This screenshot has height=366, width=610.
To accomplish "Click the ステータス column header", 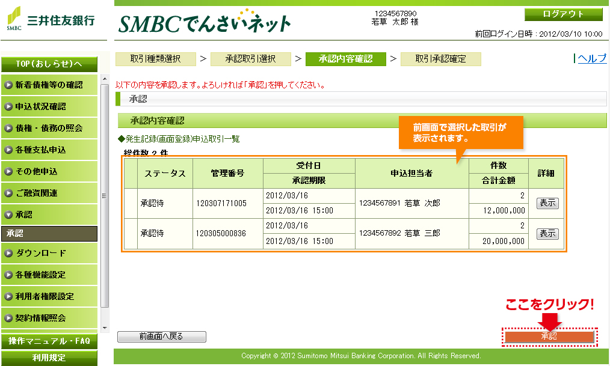I will point(165,174).
